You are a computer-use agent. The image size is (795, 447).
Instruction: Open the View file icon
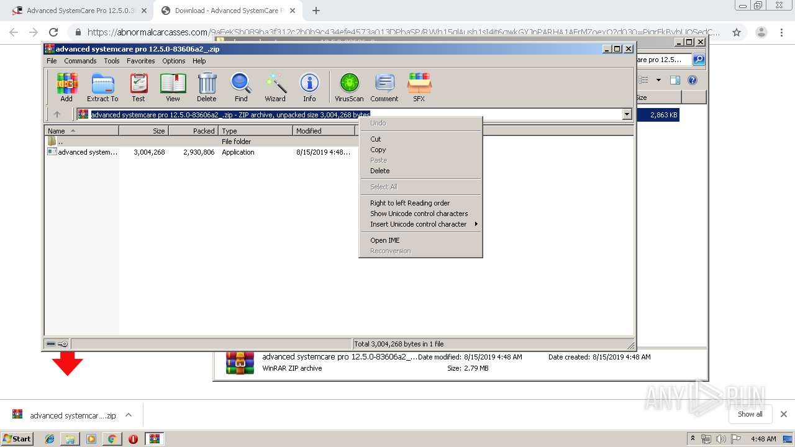(x=173, y=87)
